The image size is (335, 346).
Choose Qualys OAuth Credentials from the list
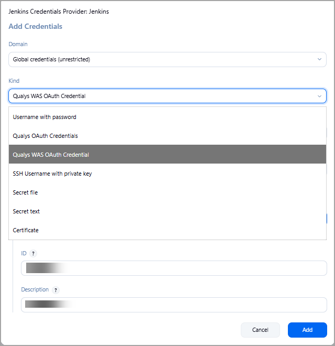pyautogui.click(x=46, y=136)
